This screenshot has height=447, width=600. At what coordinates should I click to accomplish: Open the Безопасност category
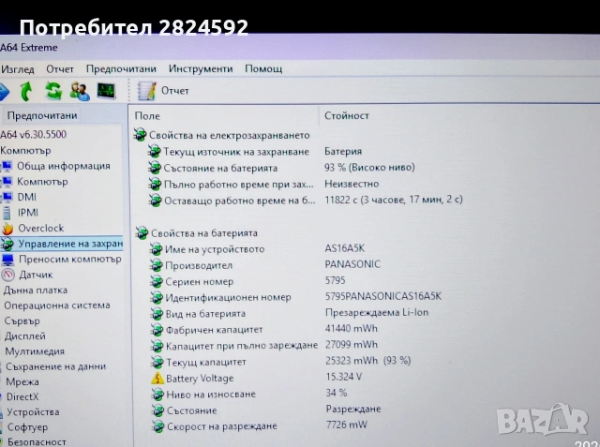[37, 441]
